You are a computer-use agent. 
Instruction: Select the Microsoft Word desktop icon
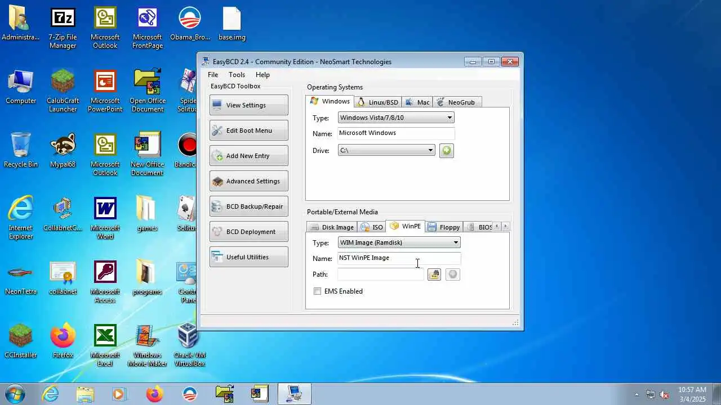click(x=105, y=219)
